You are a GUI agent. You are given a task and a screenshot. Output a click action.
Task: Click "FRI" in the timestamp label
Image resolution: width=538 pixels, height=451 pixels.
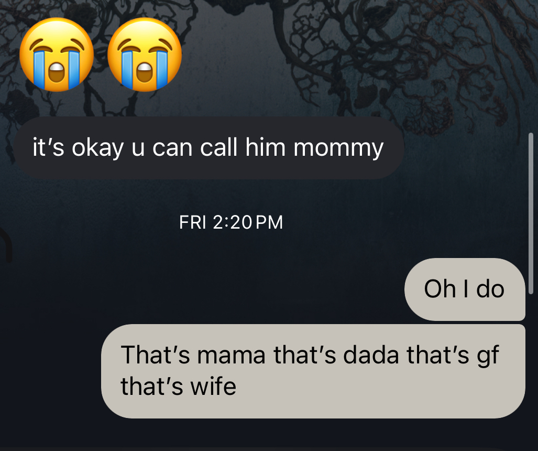click(192, 222)
